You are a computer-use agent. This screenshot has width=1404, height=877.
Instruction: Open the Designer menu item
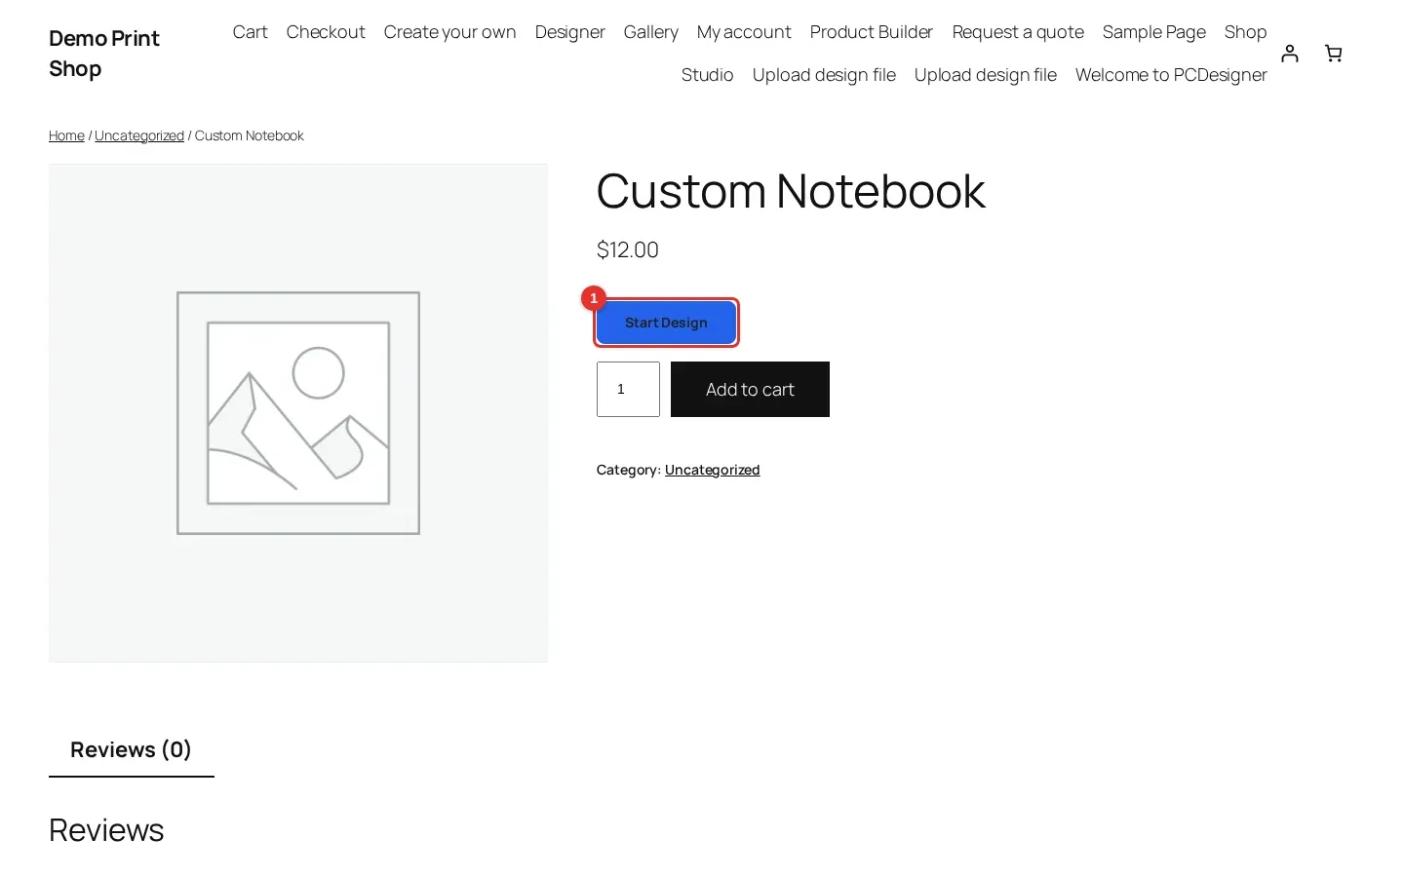pos(569,32)
